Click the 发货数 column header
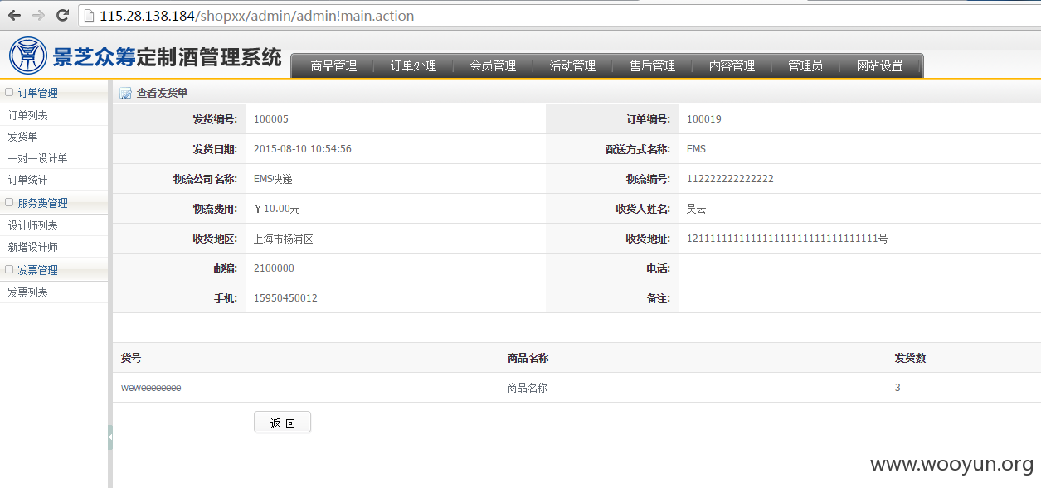Image resolution: width=1041 pixels, height=488 pixels. (x=910, y=358)
